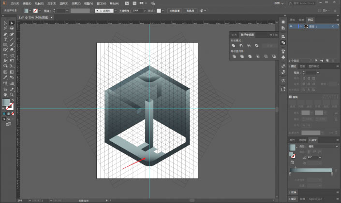The height and width of the screenshot is (203, 341).
Task: Select the Eraser tool
Action: point(12,50)
